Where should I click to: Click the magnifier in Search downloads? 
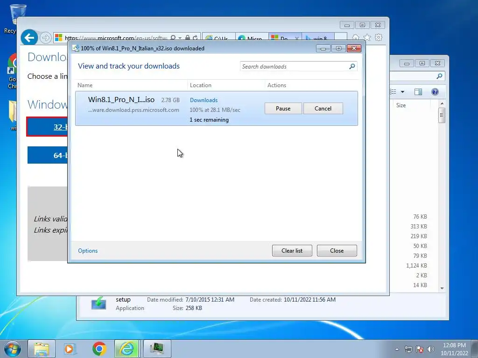(352, 66)
